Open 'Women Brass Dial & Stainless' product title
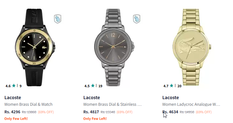This screenshot has height=123, width=233. (112, 104)
